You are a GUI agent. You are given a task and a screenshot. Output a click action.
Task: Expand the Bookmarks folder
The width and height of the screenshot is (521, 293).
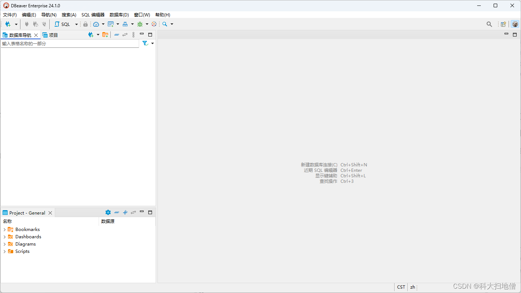pyautogui.click(x=4, y=230)
